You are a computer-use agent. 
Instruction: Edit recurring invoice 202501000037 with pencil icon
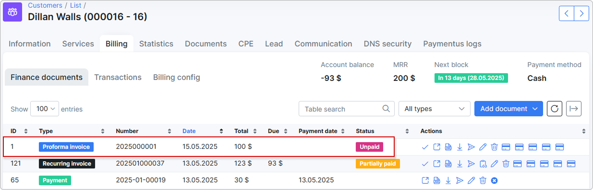coord(494,164)
